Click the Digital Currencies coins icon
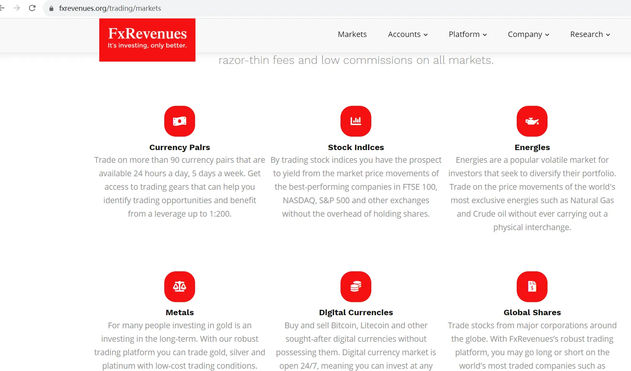The width and height of the screenshot is (631, 371). 356,287
